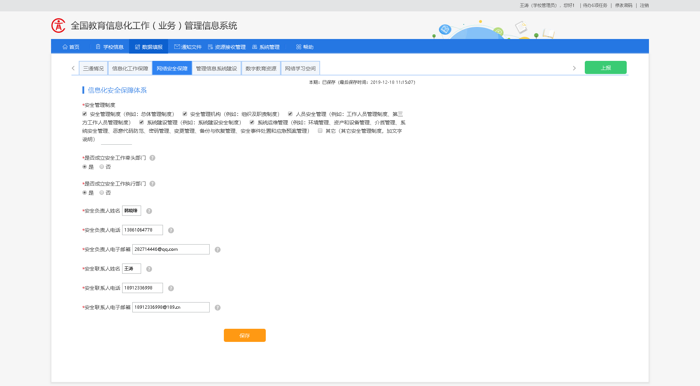Screen dimensions: 700x386
Task: Click the 资源接收管理 list icon
Action: (x=210, y=47)
